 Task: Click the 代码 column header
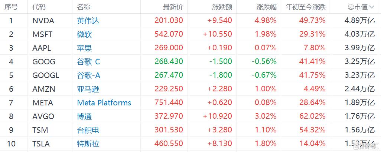(39, 7)
